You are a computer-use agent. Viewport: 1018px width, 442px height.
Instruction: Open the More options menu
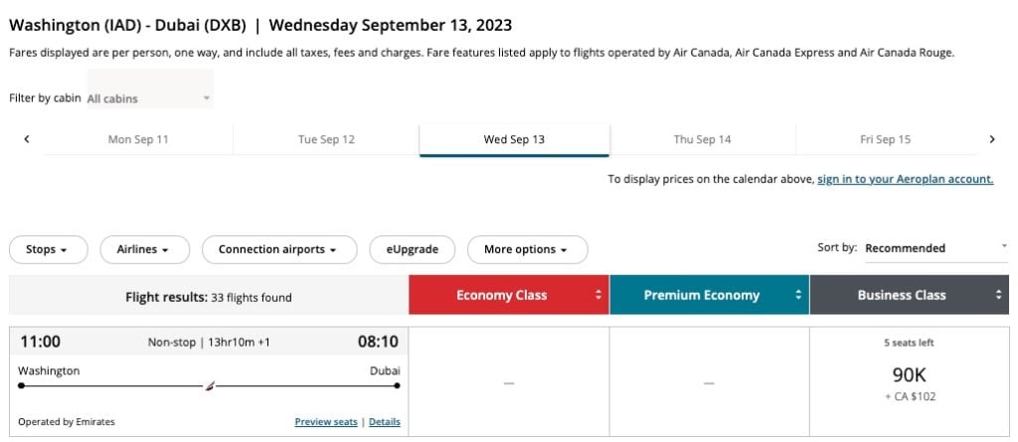pyautogui.click(x=527, y=250)
